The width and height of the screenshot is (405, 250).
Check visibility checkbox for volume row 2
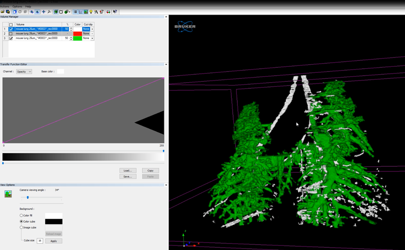pyautogui.click(x=11, y=34)
